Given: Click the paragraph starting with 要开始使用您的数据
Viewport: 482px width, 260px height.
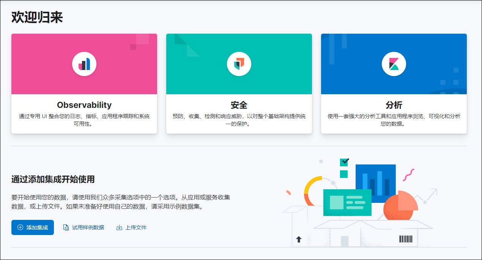Looking at the screenshot, I should (121, 202).
